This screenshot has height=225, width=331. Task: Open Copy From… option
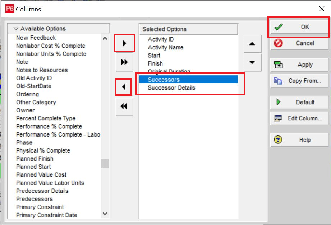(299, 81)
